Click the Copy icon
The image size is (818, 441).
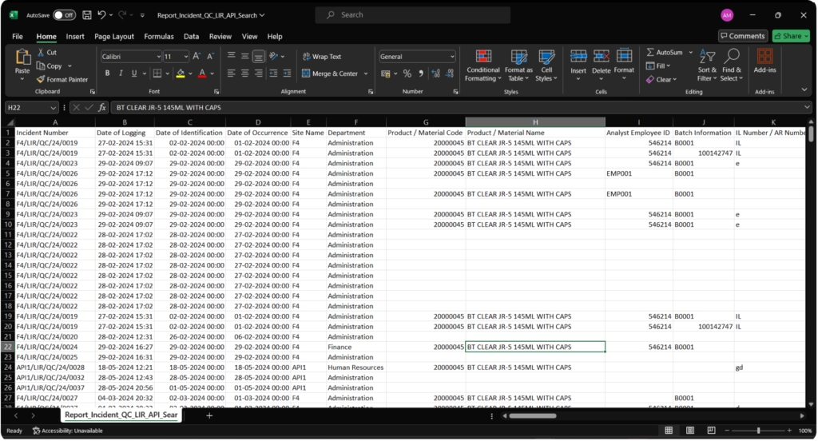click(41, 66)
